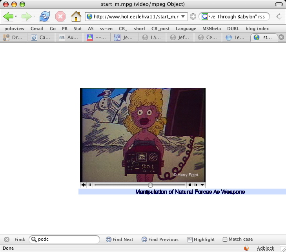
Task: Open the Stat bookmark
Action: coord(78,29)
